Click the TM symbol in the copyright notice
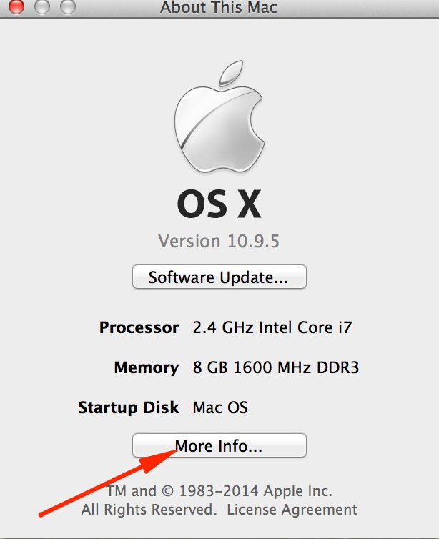This screenshot has height=539, width=439. (117, 491)
